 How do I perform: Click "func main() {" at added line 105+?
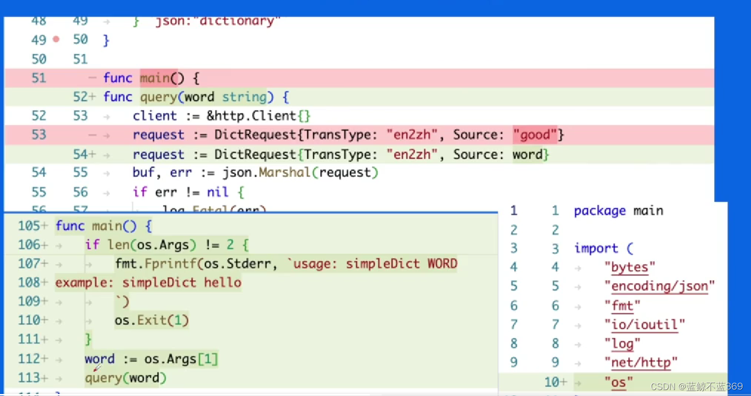[x=103, y=226]
